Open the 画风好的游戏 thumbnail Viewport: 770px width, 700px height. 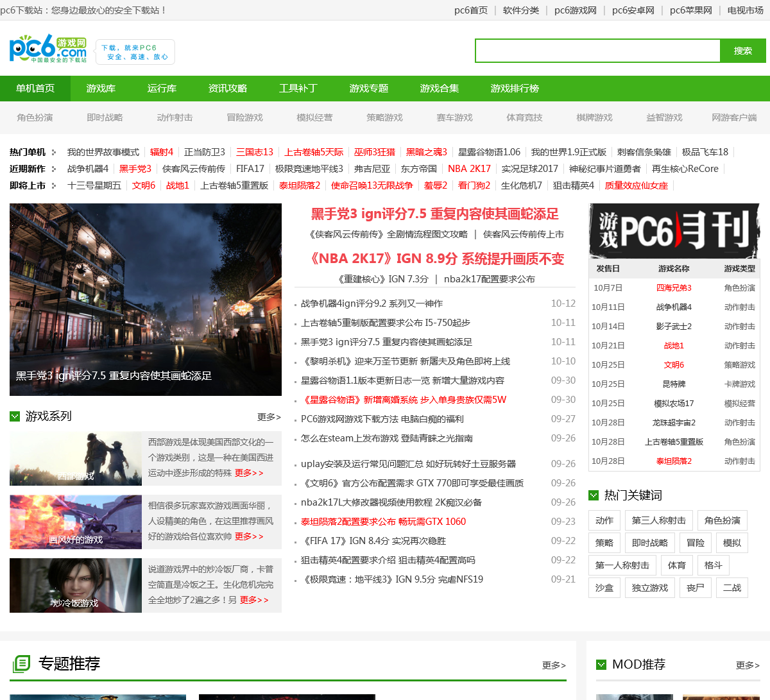[x=76, y=522]
